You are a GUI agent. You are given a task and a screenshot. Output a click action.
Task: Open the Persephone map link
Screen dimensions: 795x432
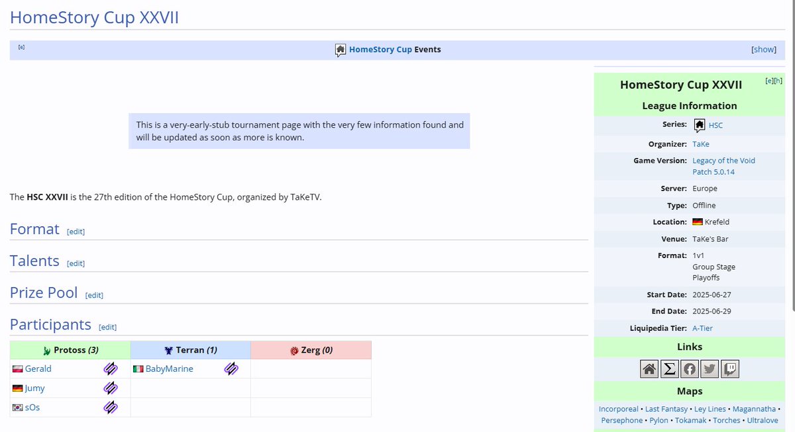click(x=622, y=420)
